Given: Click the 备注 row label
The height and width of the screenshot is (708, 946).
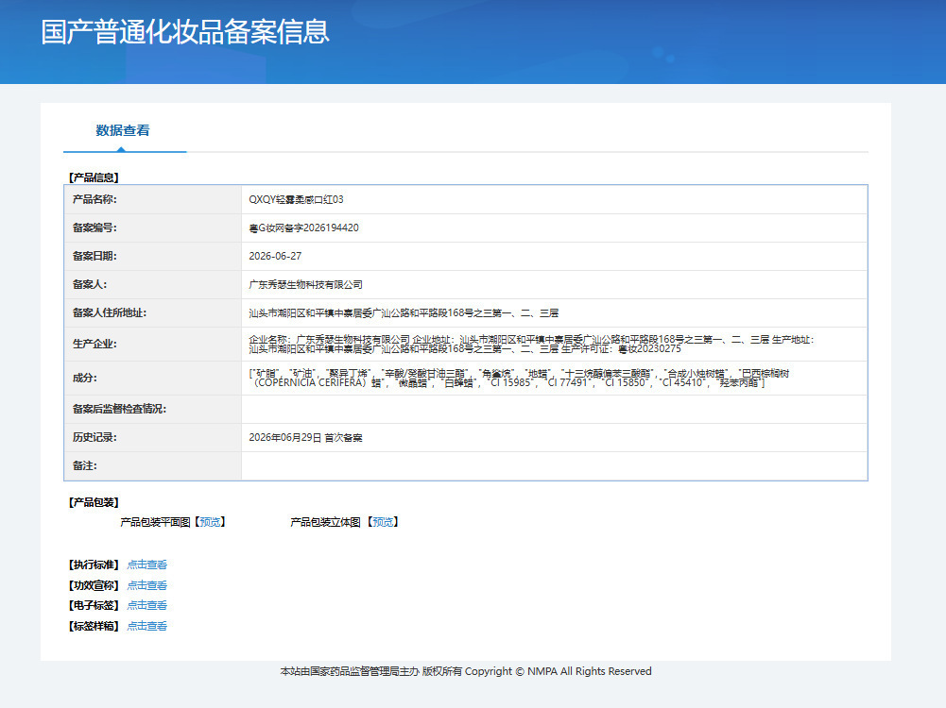Looking at the screenshot, I should coord(85,465).
